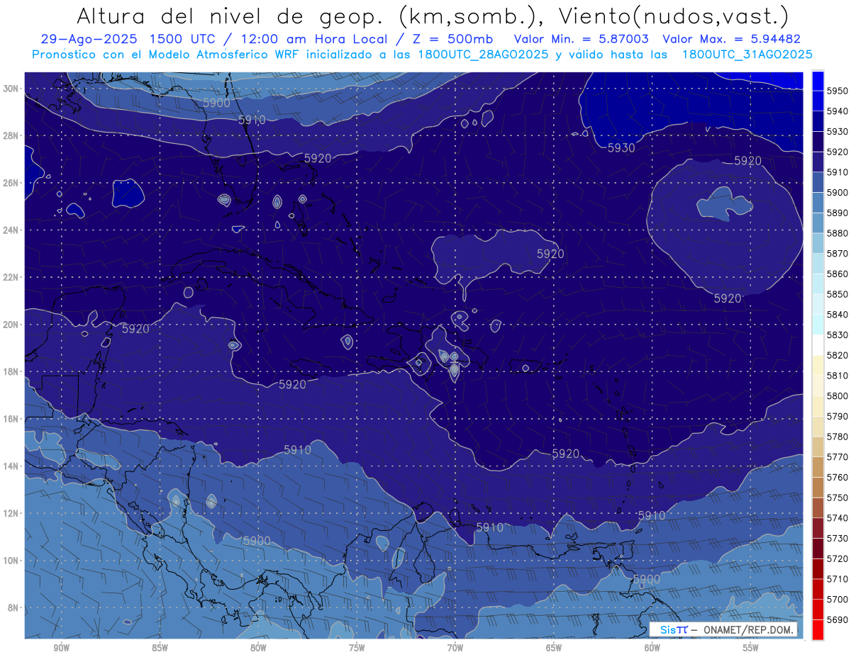Click the colorbar value 5690
Screen dimensions: 851x657
click(837, 619)
